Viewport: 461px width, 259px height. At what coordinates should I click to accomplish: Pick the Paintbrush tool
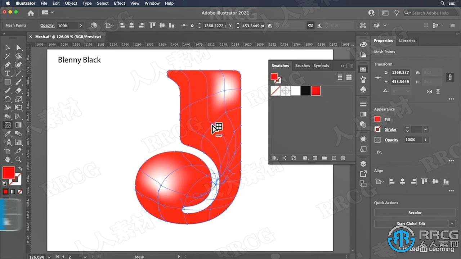[18, 82]
